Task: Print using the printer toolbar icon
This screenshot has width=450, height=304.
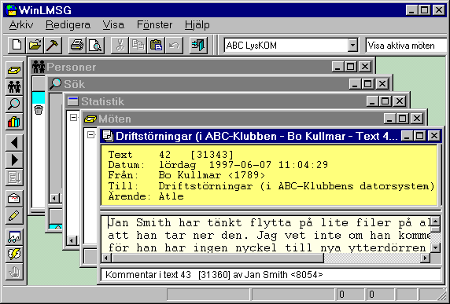Action: [x=77, y=46]
